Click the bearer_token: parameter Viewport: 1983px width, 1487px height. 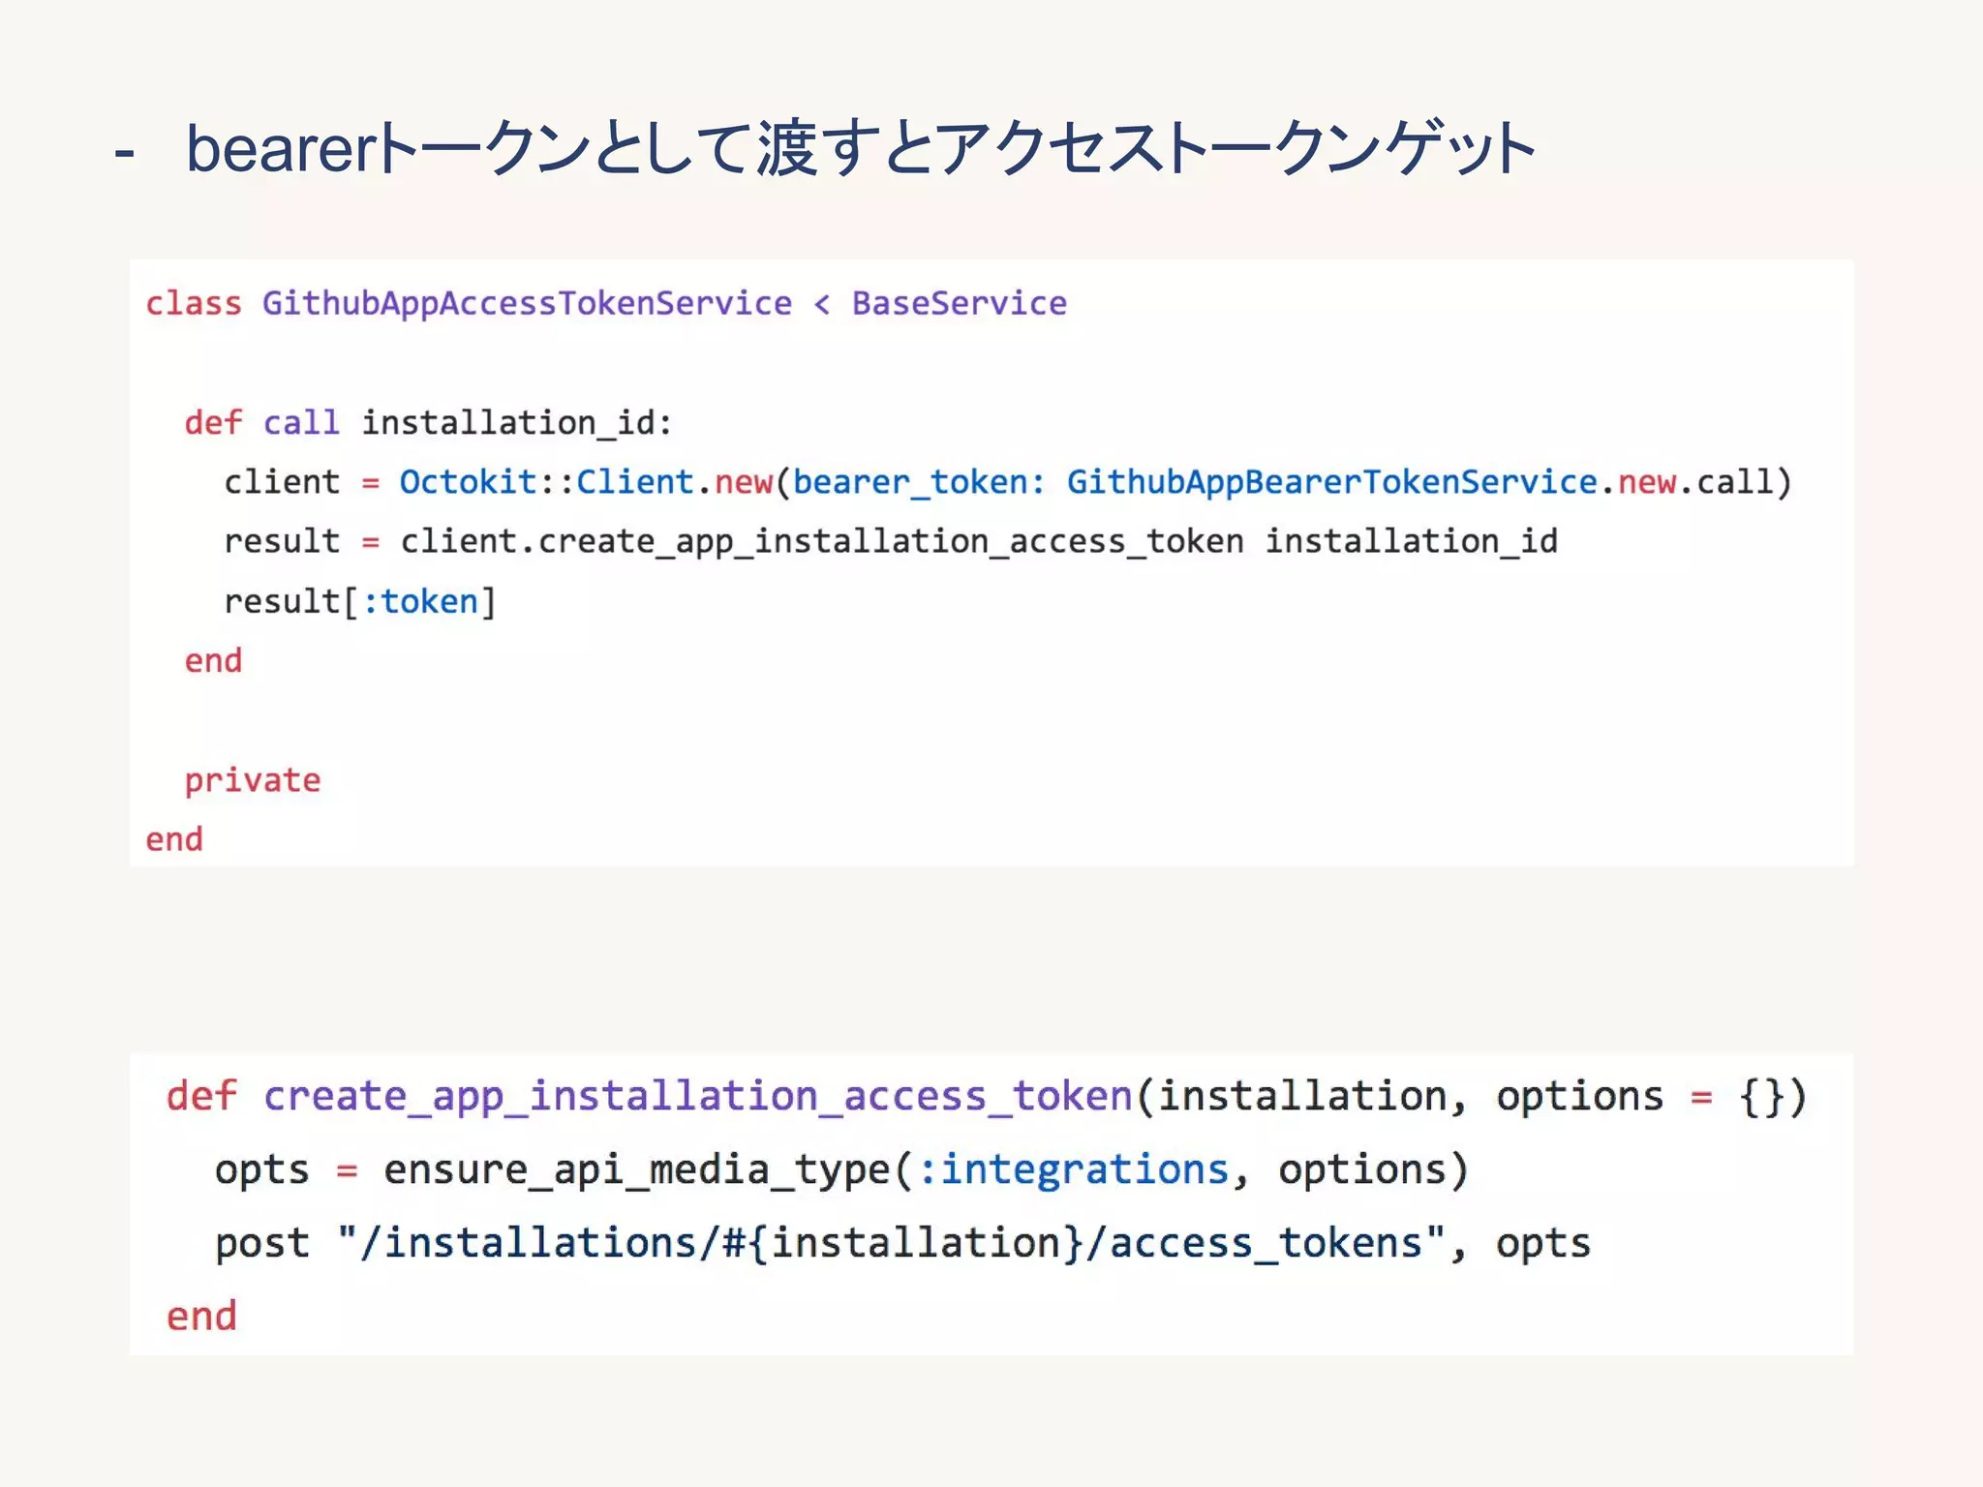(x=919, y=482)
